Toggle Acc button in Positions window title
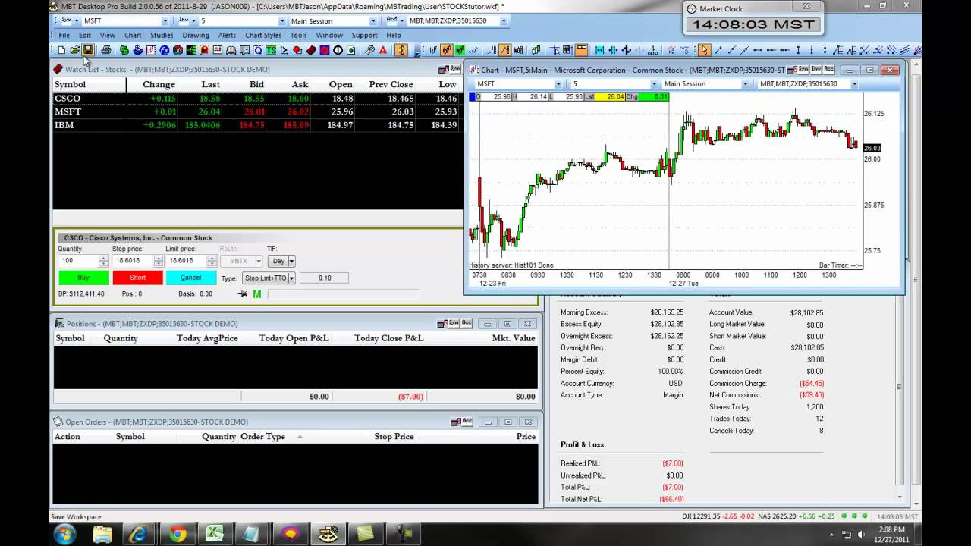The width and height of the screenshot is (971, 546). pos(467,323)
